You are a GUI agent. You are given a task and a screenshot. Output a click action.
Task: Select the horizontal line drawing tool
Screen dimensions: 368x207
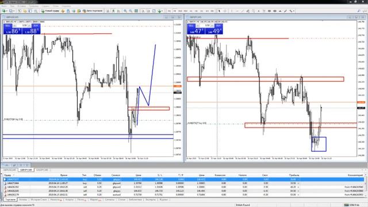pyautogui.click(x=237, y=11)
